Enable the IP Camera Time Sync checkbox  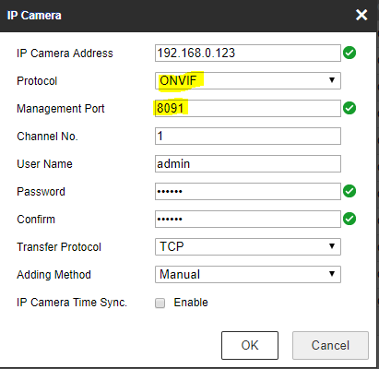[160, 303]
